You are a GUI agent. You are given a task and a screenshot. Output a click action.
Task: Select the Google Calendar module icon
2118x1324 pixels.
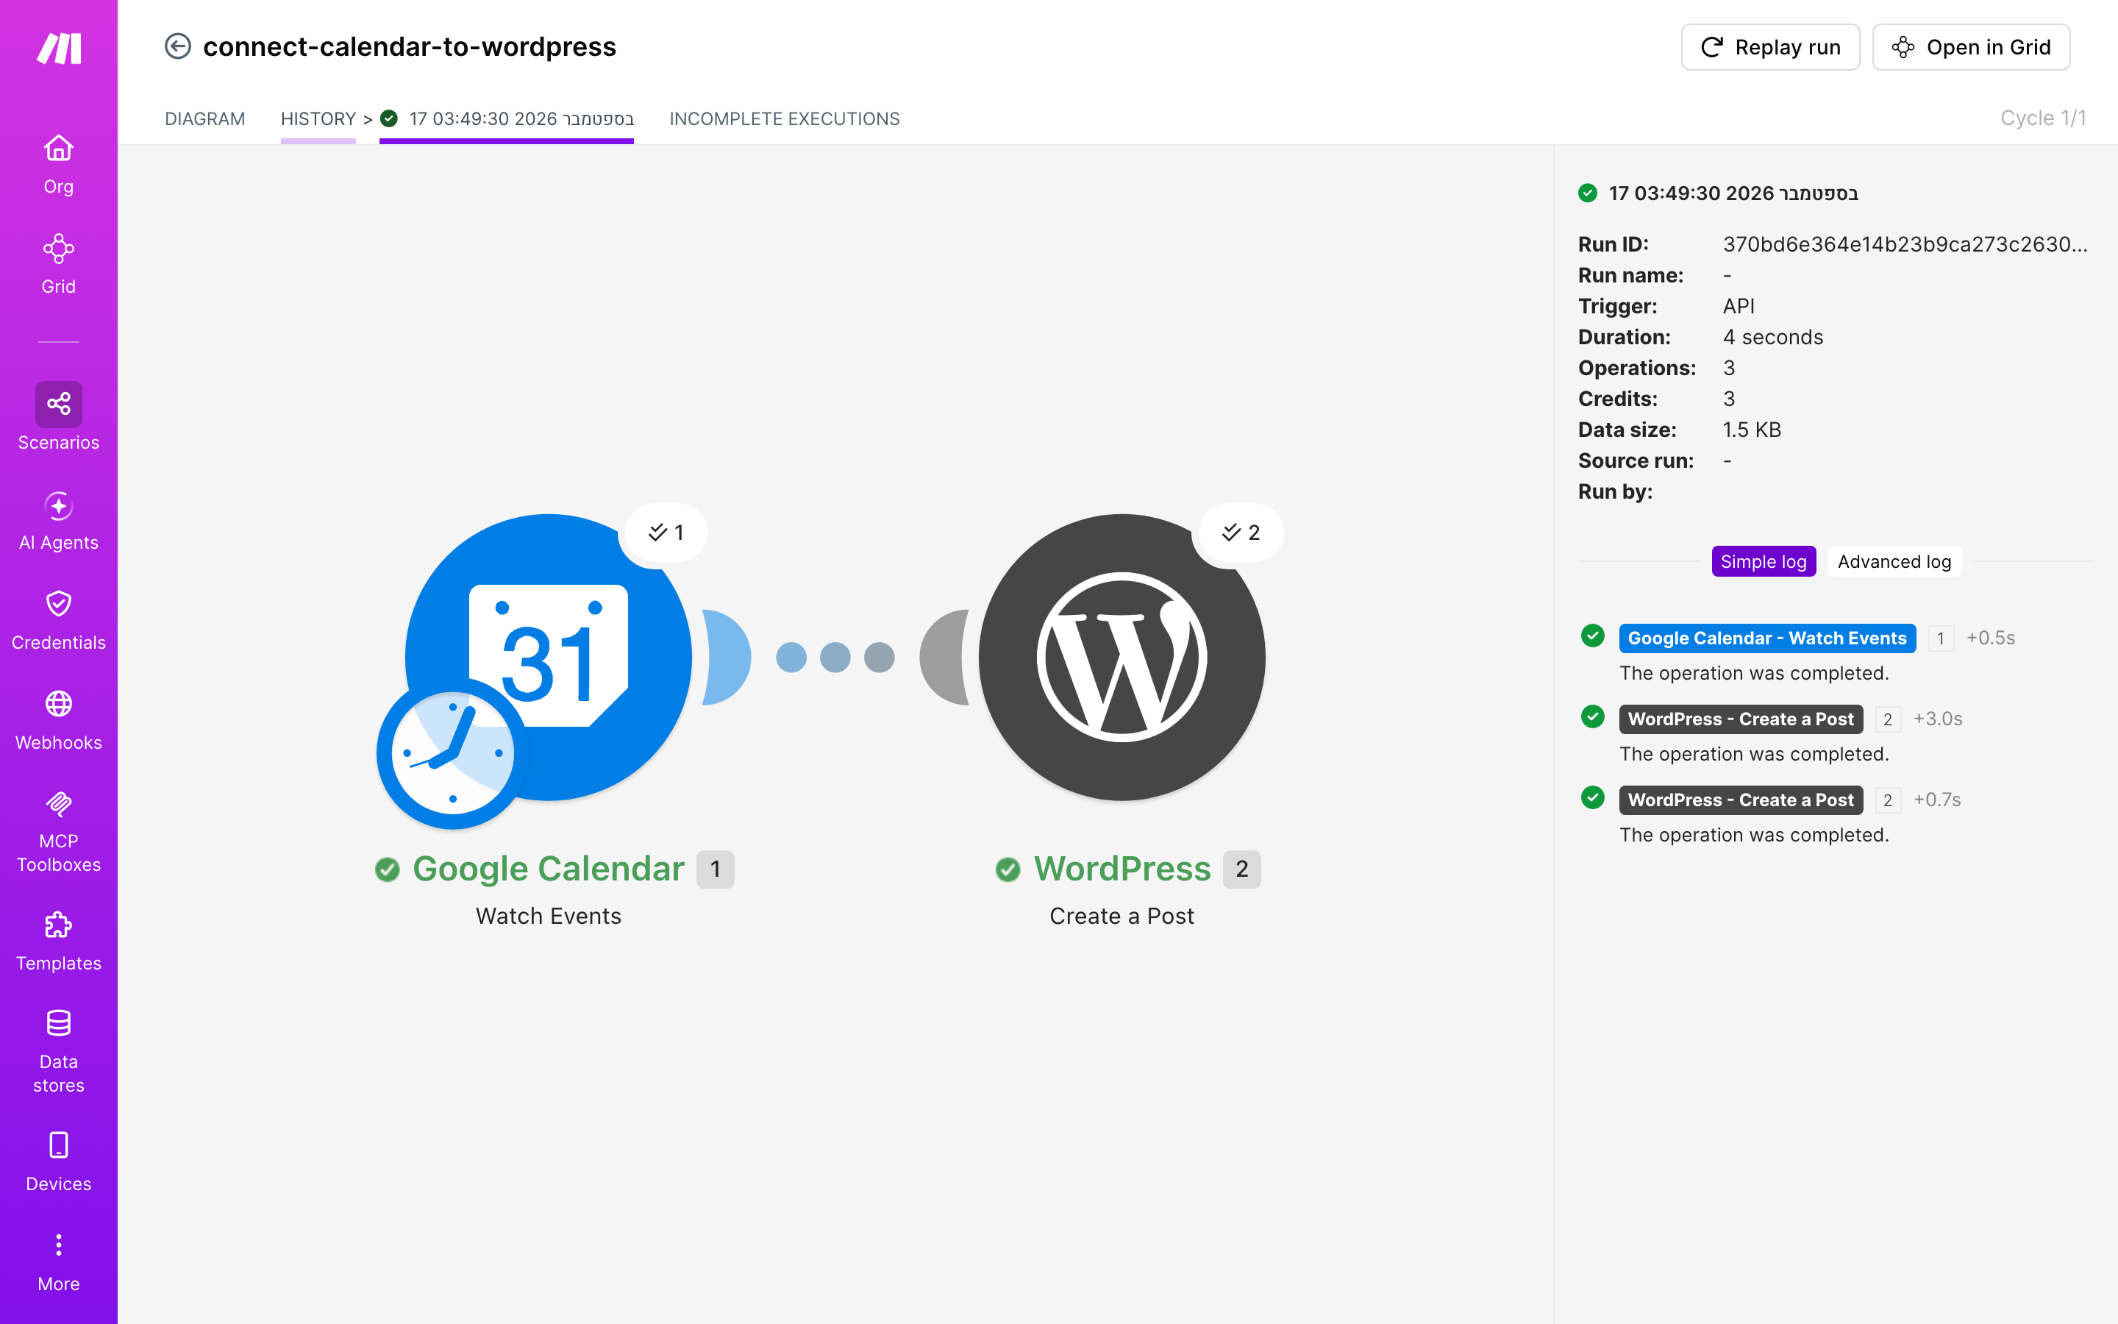pyautogui.click(x=549, y=657)
